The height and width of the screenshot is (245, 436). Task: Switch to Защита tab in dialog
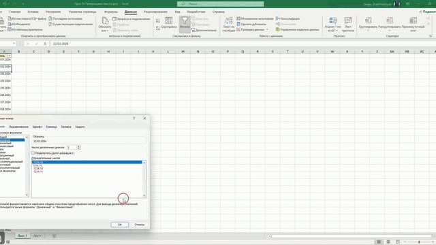coord(80,127)
